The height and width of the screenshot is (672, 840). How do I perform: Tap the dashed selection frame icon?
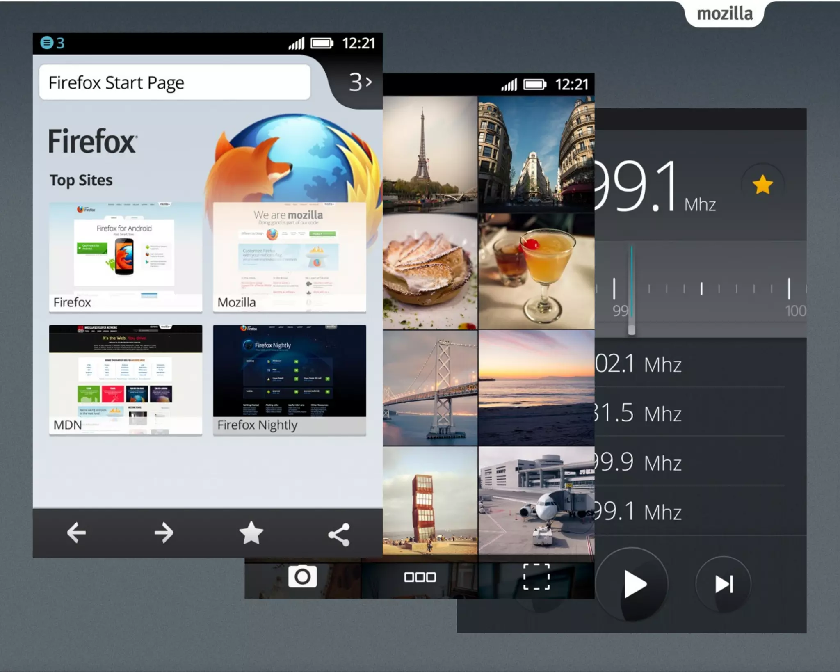[x=536, y=577]
